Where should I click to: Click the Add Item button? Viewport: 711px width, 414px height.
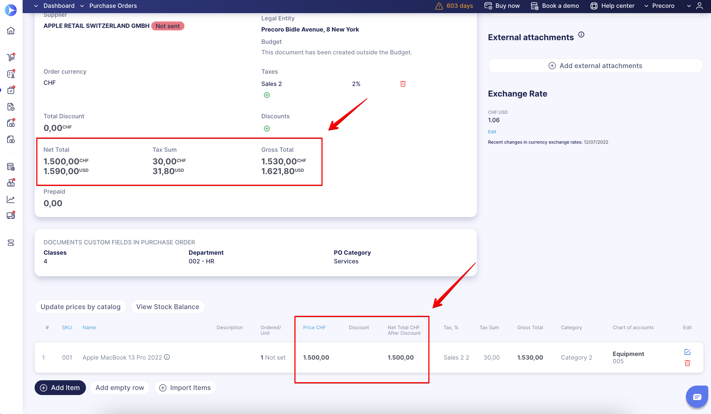pyautogui.click(x=60, y=387)
